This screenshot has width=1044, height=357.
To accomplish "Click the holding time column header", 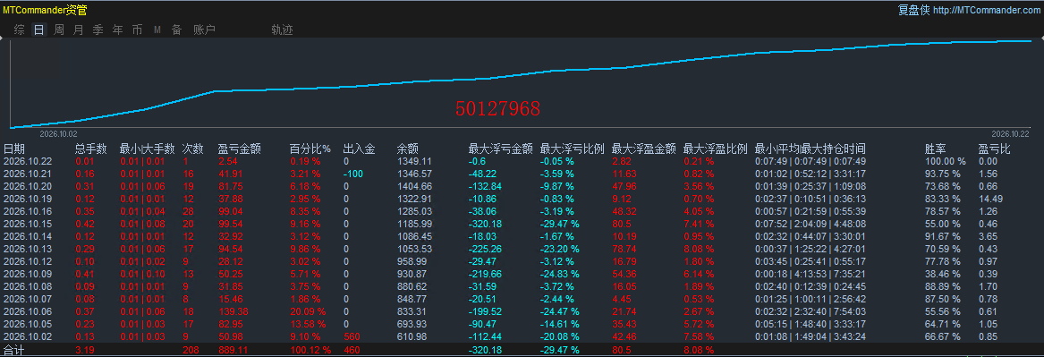I will [x=811, y=149].
